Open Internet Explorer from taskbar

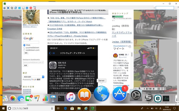[86, 108]
